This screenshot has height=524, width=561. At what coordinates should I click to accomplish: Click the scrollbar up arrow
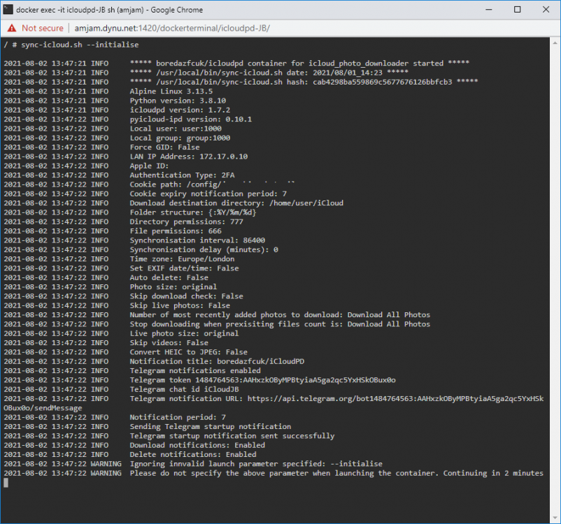coord(555,42)
